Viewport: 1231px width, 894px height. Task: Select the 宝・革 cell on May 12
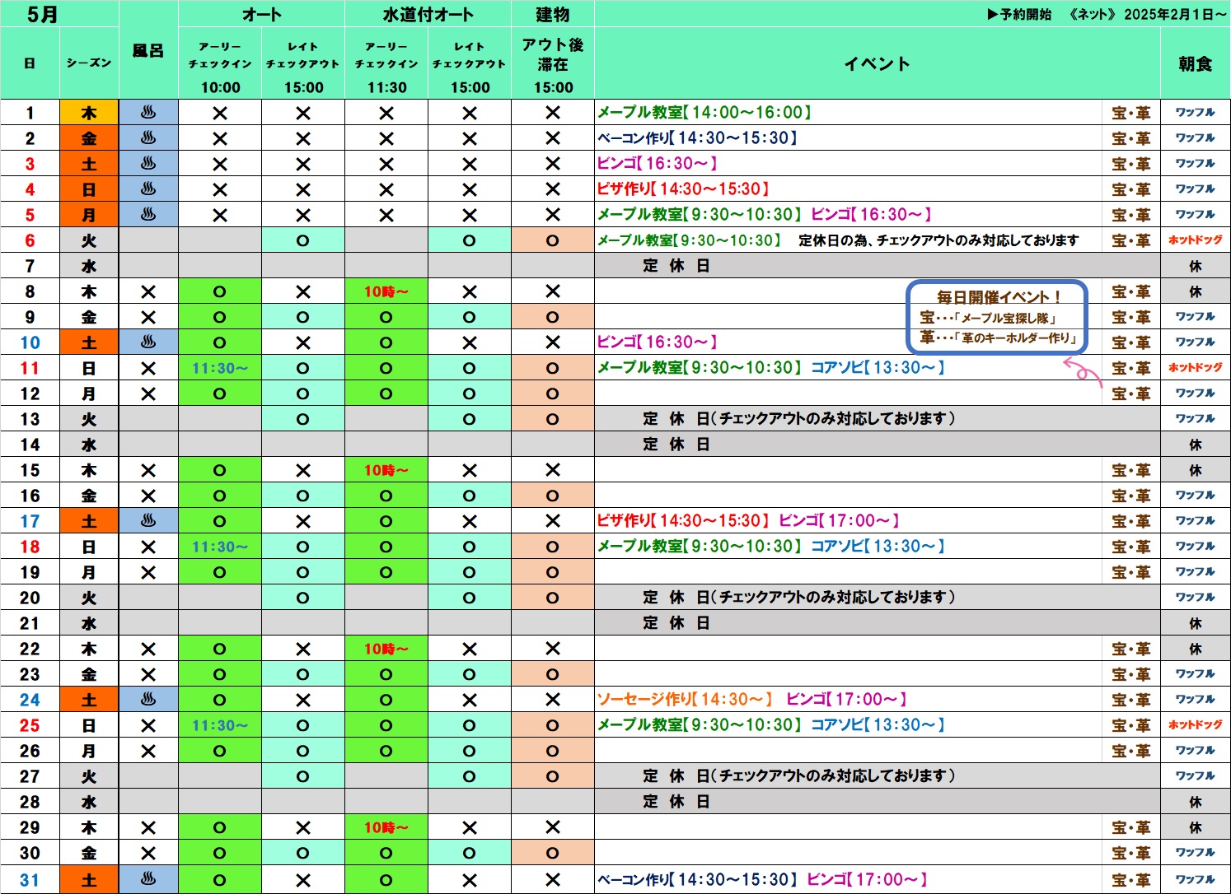[x=1130, y=393]
